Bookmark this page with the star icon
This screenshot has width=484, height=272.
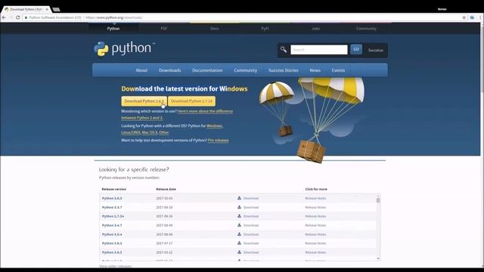[464, 17]
